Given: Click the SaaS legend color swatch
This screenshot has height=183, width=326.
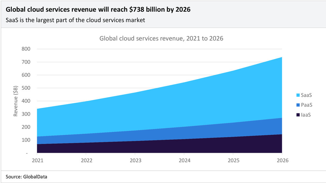Looking at the screenshot, I should tap(298, 95).
